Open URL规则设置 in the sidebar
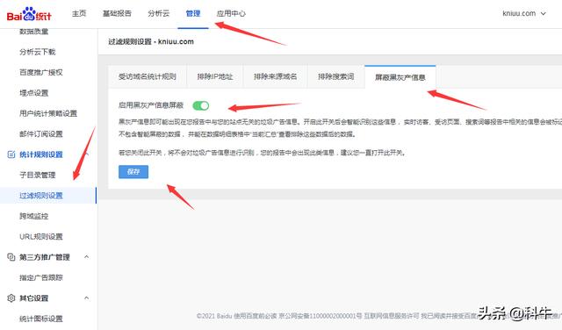 point(41,236)
